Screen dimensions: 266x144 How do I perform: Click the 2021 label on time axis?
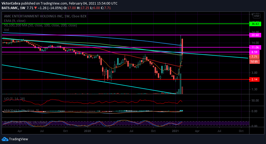tap(175, 131)
